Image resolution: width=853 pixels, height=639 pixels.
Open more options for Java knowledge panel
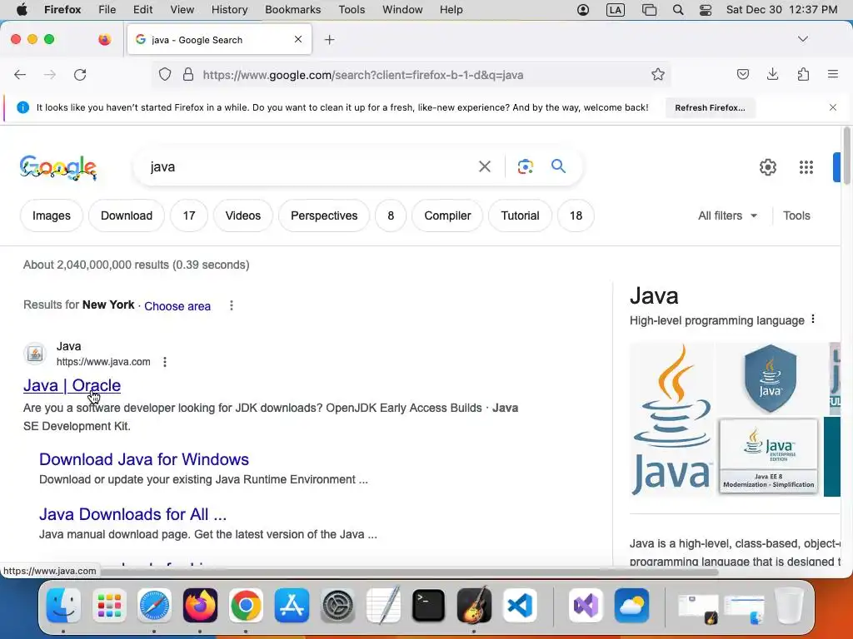click(x=813, y=319)
